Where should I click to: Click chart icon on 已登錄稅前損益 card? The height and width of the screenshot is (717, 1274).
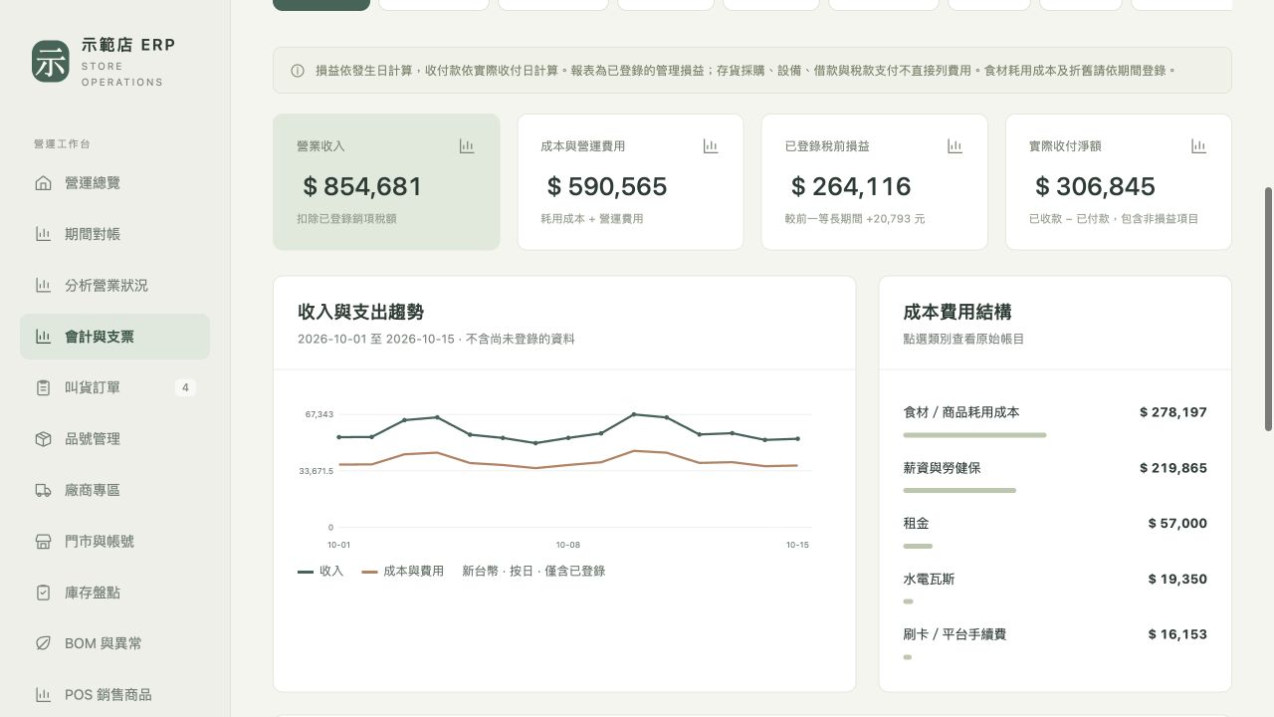(x=955, y=146)
